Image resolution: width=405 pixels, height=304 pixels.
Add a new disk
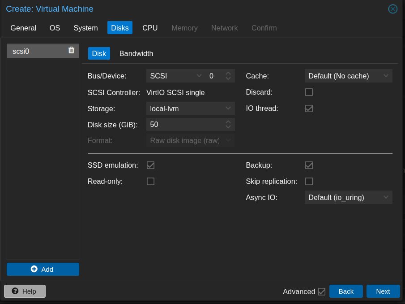[x=43, y=269]
